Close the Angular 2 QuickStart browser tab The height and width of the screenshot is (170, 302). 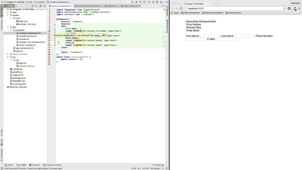pyautogui.click(x=210, y=4)
